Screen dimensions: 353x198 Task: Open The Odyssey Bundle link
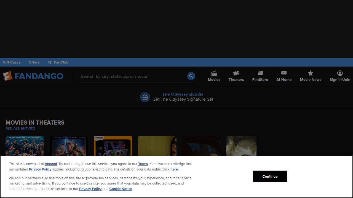(x=183, y=94)
